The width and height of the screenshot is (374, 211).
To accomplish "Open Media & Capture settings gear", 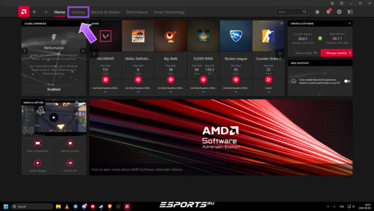I will tap(77, 102).
